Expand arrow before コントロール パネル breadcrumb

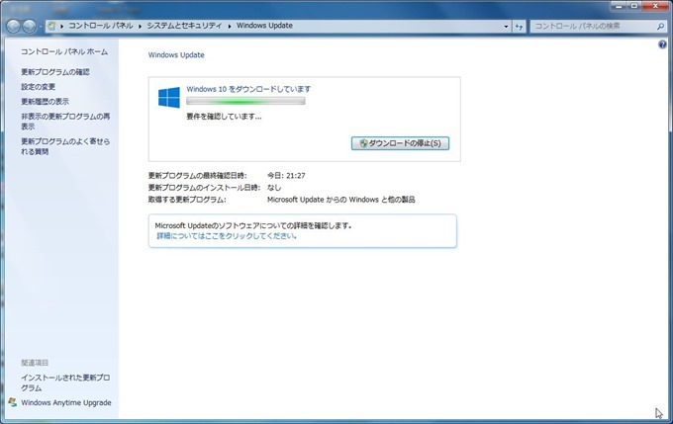point(61,26)
